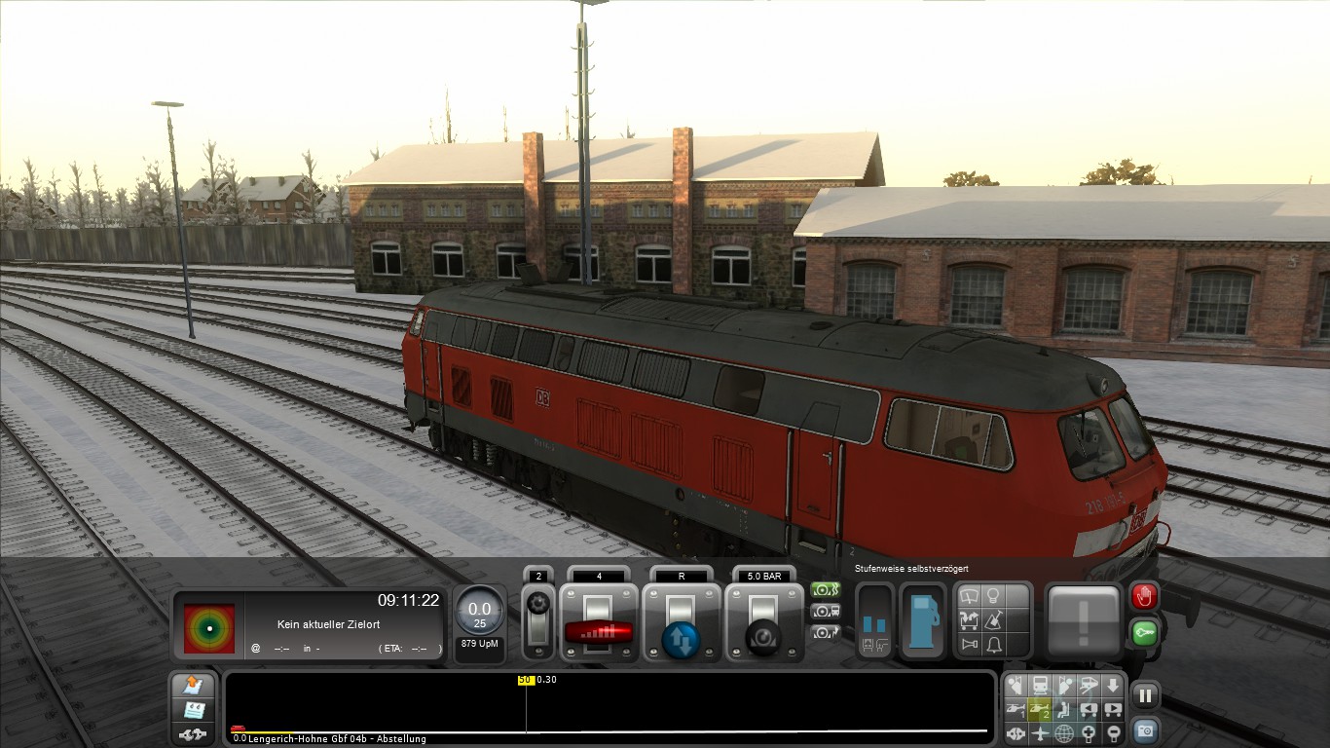Hit the red emergency stop hand button

(1144, 596)
